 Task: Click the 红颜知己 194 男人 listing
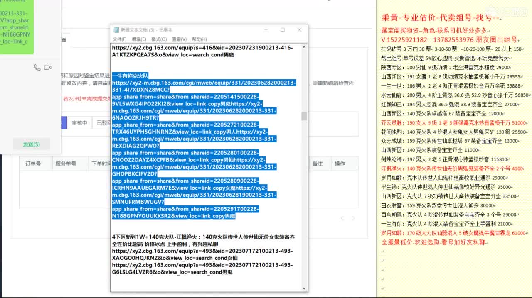coord(450,104)
